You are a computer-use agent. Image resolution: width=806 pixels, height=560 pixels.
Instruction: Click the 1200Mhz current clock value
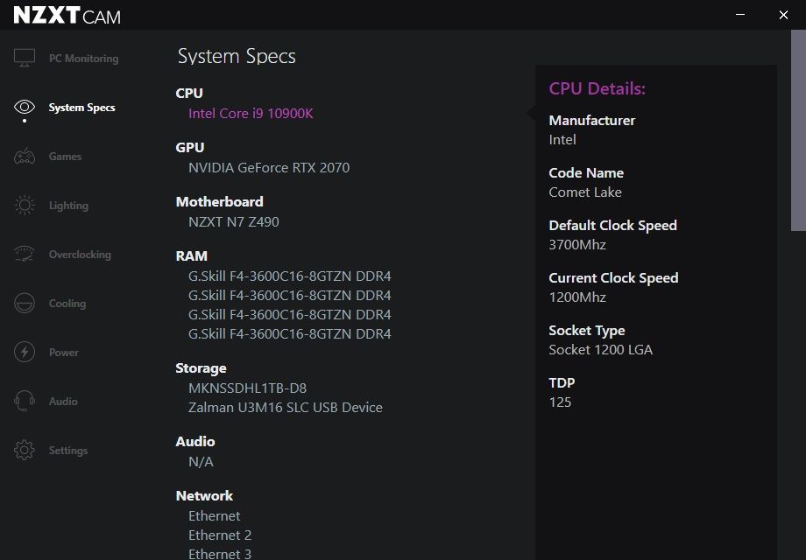coord(577,297)
